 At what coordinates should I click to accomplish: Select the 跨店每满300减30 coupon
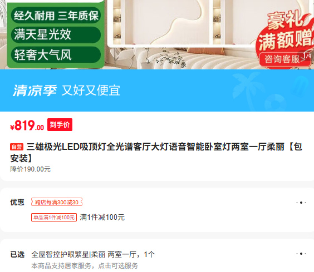point(57,202)
